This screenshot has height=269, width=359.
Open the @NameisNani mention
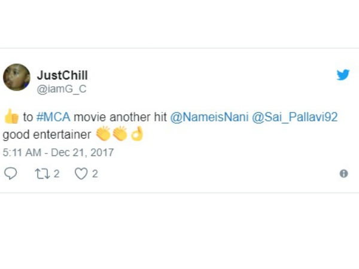[205, 118]
